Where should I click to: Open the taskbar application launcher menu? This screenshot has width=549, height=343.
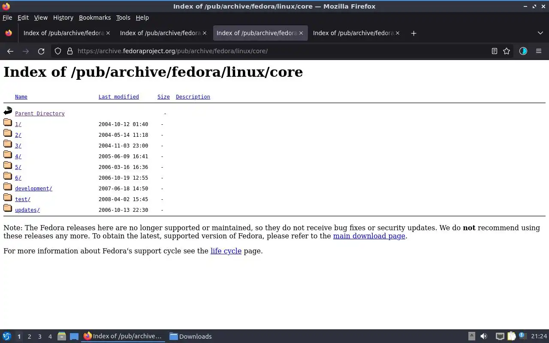7,336
